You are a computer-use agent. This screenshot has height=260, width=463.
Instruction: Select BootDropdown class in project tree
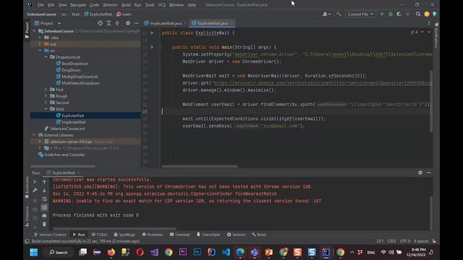pyautogui.click(x=75, y=64)
